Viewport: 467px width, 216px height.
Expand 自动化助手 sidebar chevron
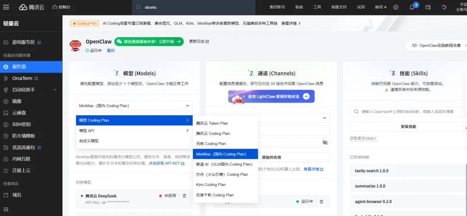[x=54, y=90]
